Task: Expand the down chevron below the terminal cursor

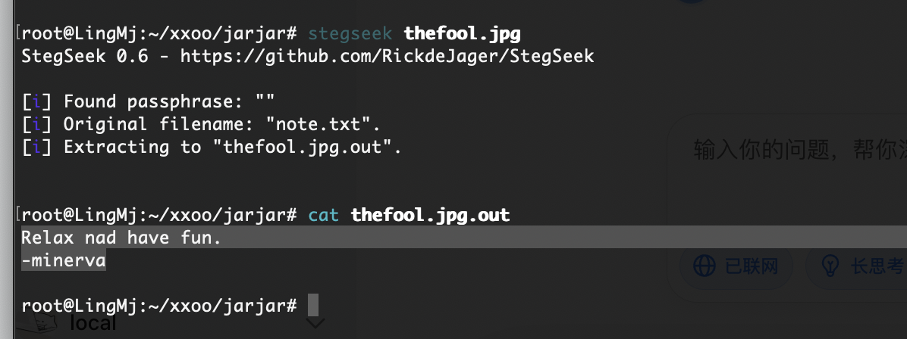Action: (315, 324)
